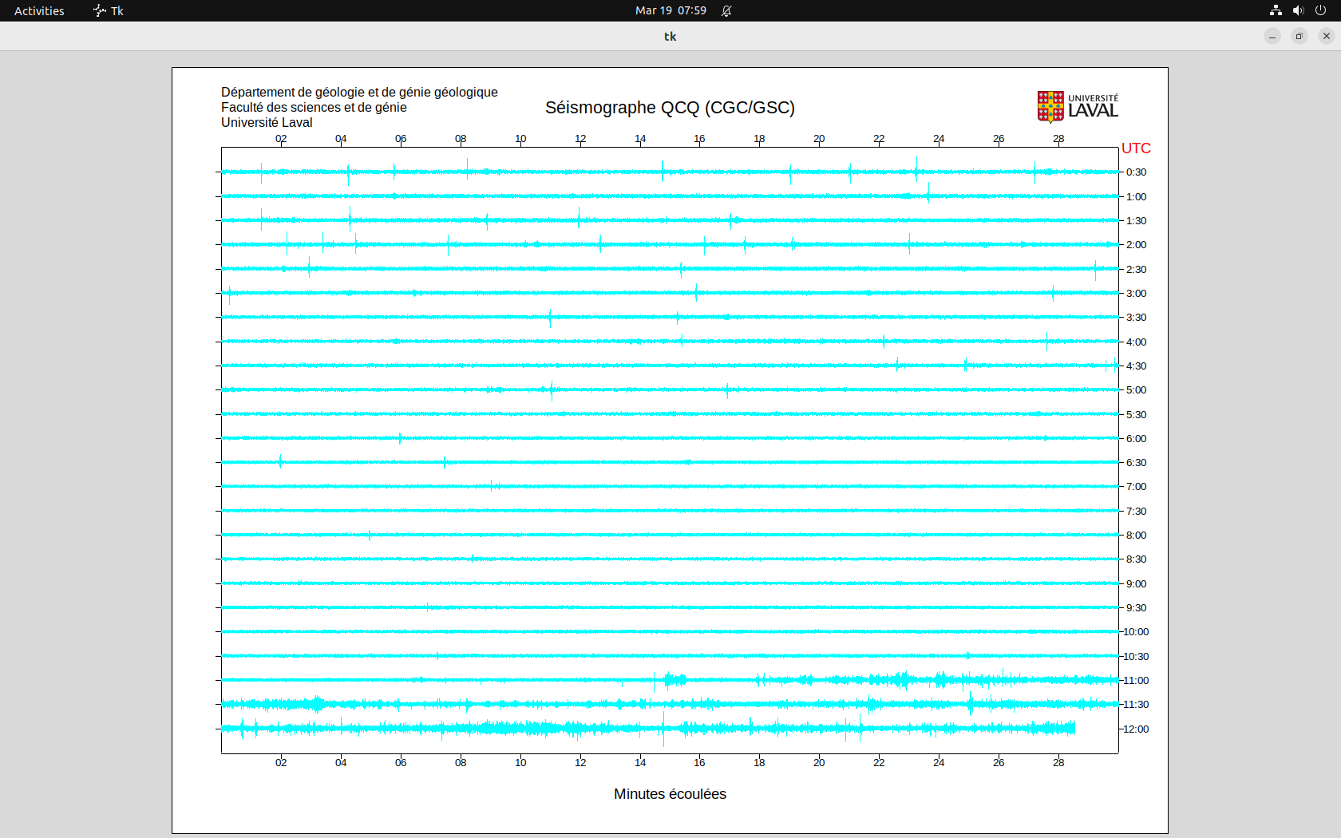Open the Mar 19 07:59 clock panel

670,10
